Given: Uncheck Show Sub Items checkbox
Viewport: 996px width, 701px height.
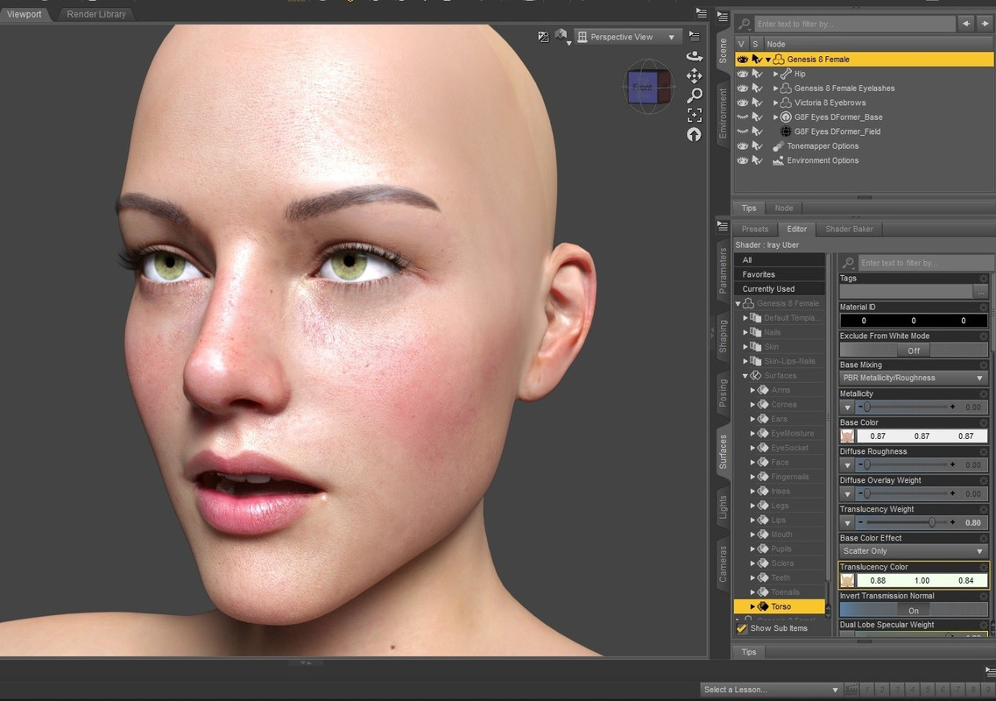Looking at the screenshot, I should pyautogui.click(x=741, y=628).
